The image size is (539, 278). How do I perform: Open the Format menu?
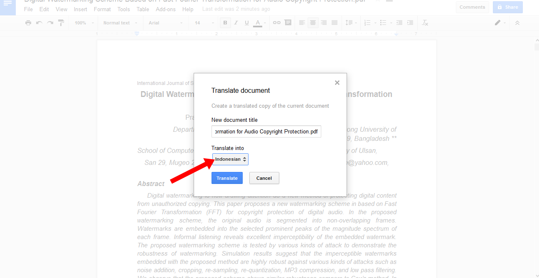pyautogui.click(x=102, y=9)
